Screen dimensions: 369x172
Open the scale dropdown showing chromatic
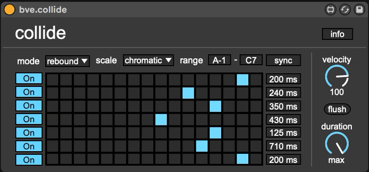coord(148,60)
